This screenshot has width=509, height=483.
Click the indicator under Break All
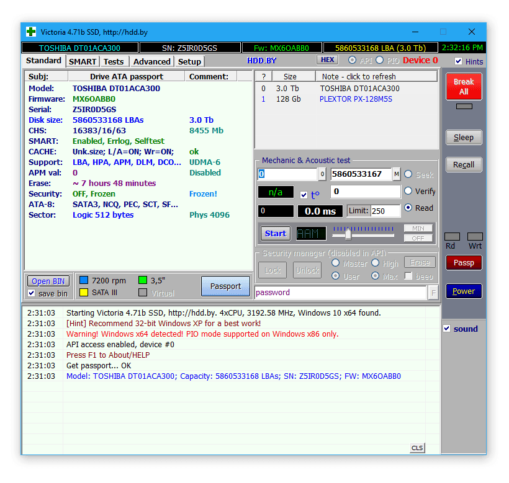(464, 106)
